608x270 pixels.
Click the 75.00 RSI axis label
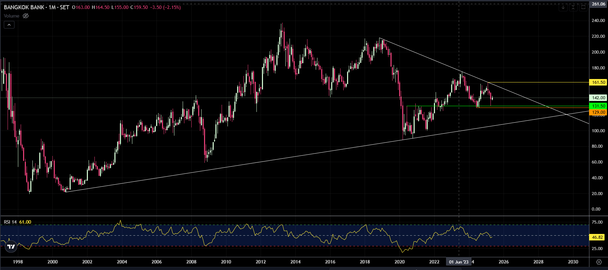click(597, 222)
